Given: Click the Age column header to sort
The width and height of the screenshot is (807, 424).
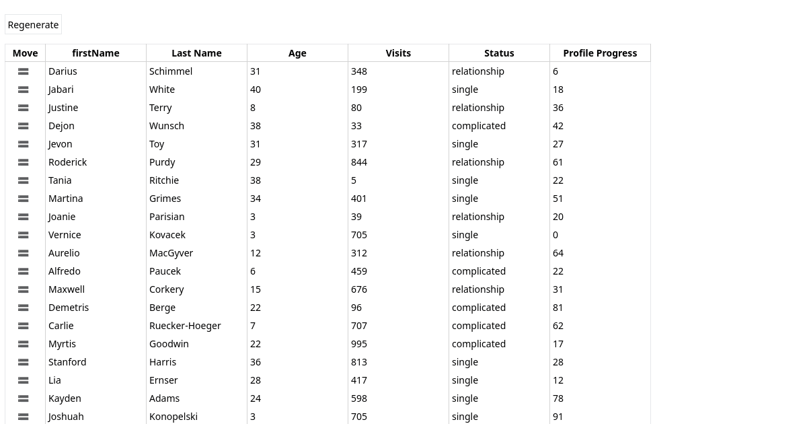Looking at the screenshot, I should (x=297, y=52).
